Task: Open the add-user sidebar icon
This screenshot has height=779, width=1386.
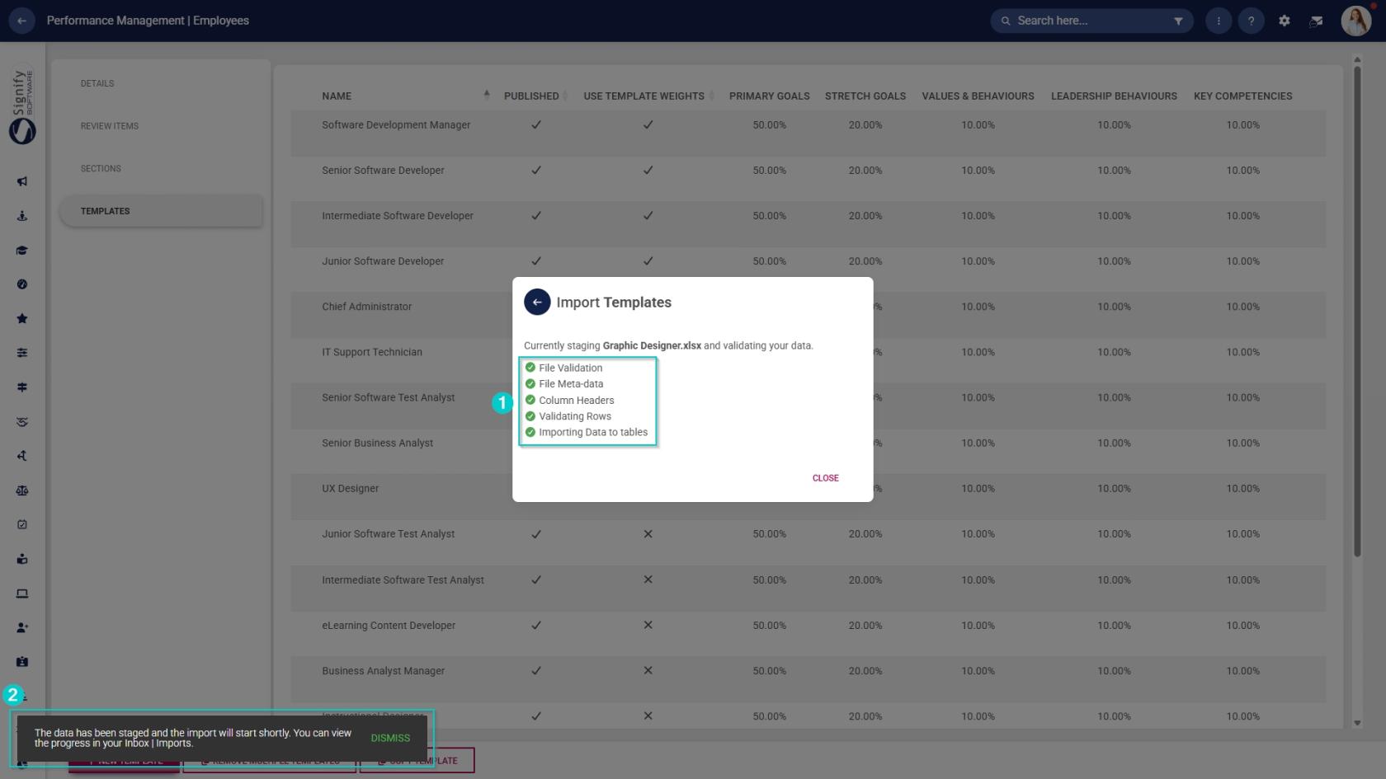Action: pos(22,627)
